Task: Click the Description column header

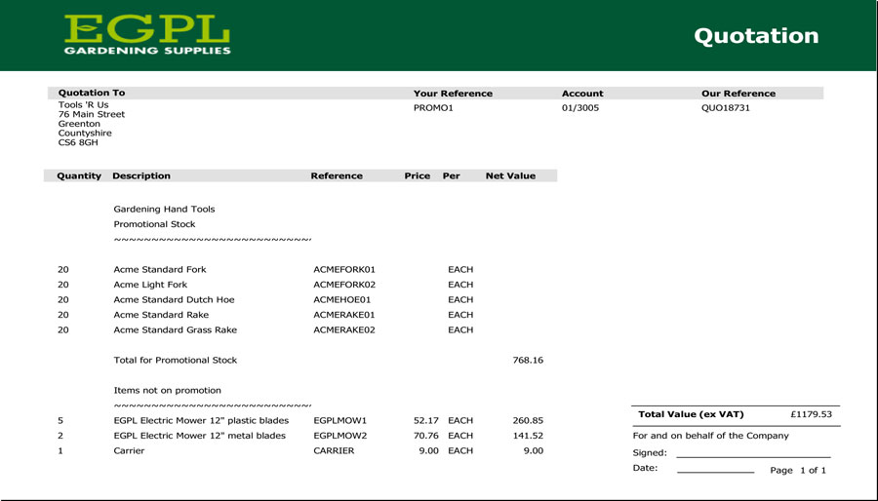Action: click(x=141, y=176)
